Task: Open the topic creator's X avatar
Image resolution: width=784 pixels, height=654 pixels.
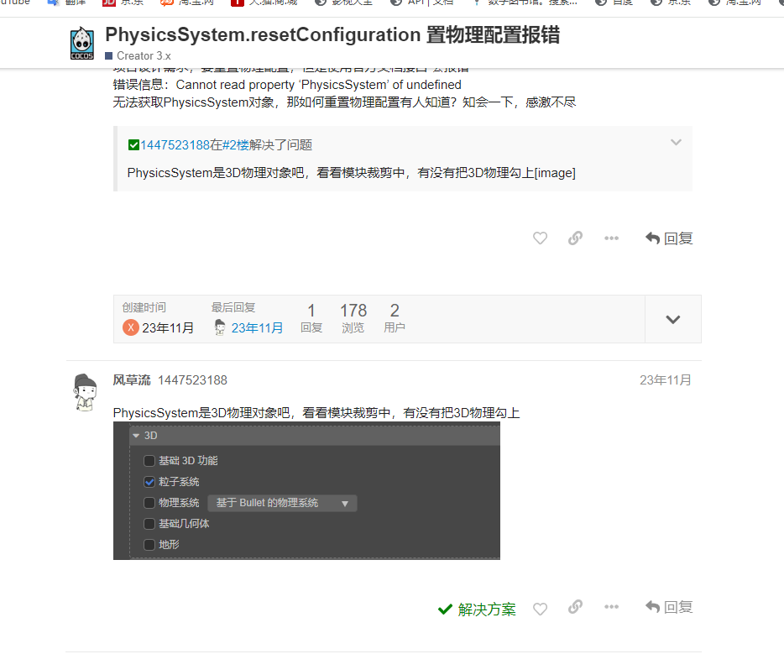Action: pos(130,327)
